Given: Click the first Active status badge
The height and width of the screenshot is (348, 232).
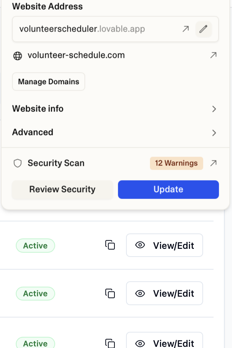Looking at the screenshot, I should pos(35,246).
